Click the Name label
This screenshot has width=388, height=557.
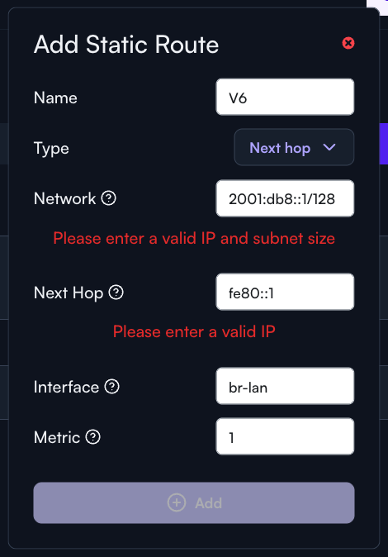click(55, 98)
